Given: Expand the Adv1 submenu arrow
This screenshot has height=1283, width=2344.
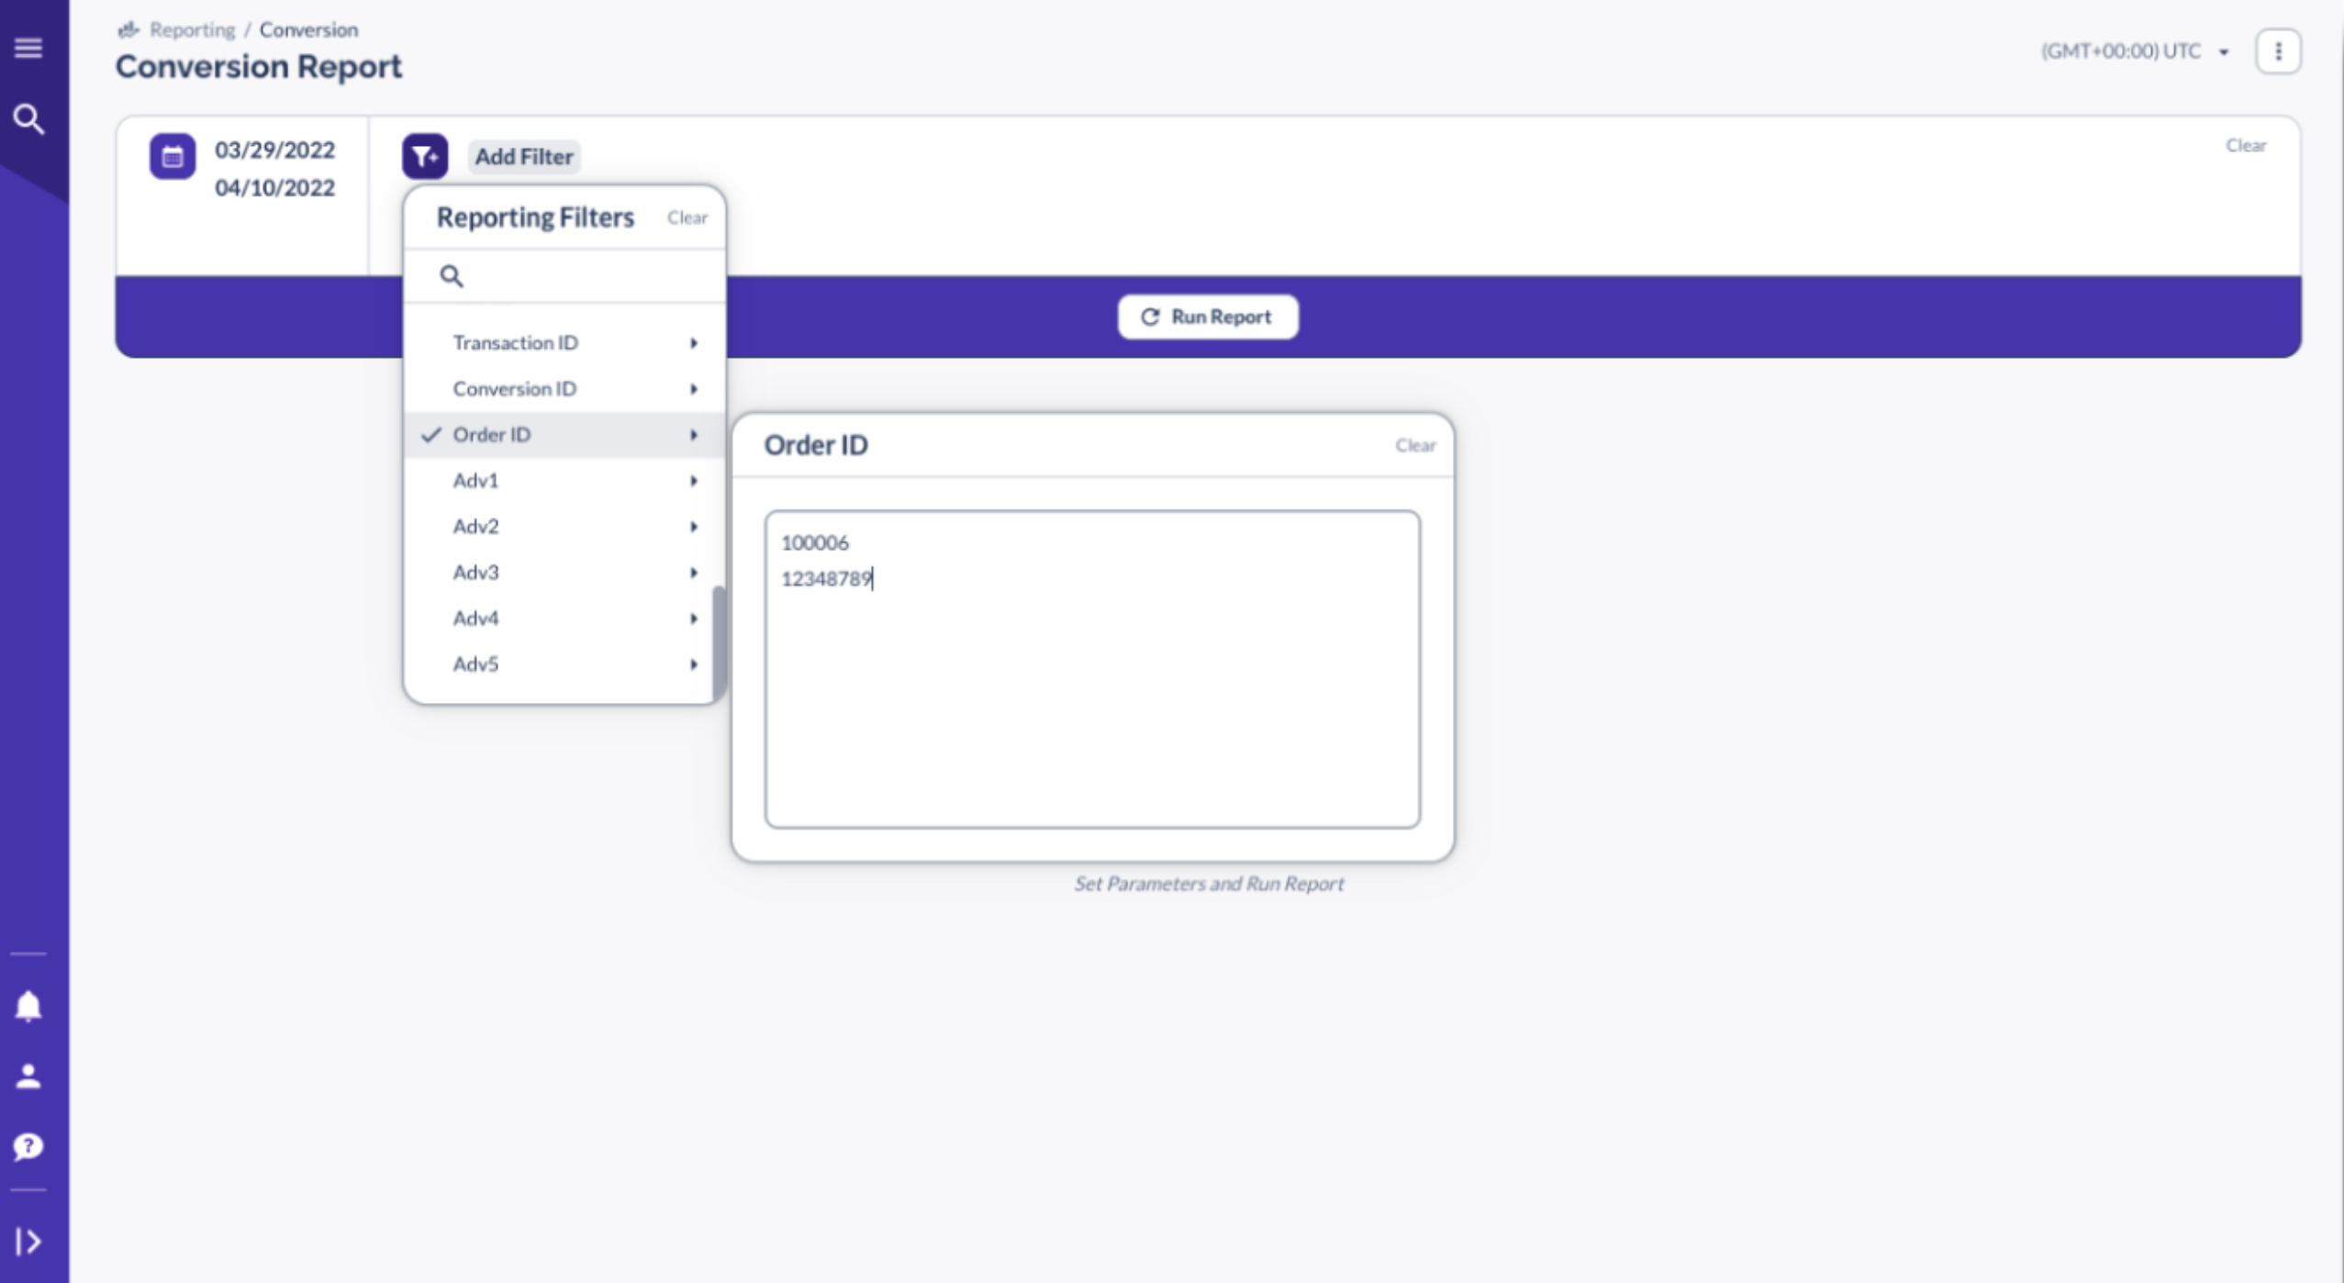Looking at the screenshot, I should coord(694,481).
